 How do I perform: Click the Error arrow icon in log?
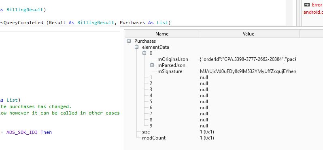307,5
